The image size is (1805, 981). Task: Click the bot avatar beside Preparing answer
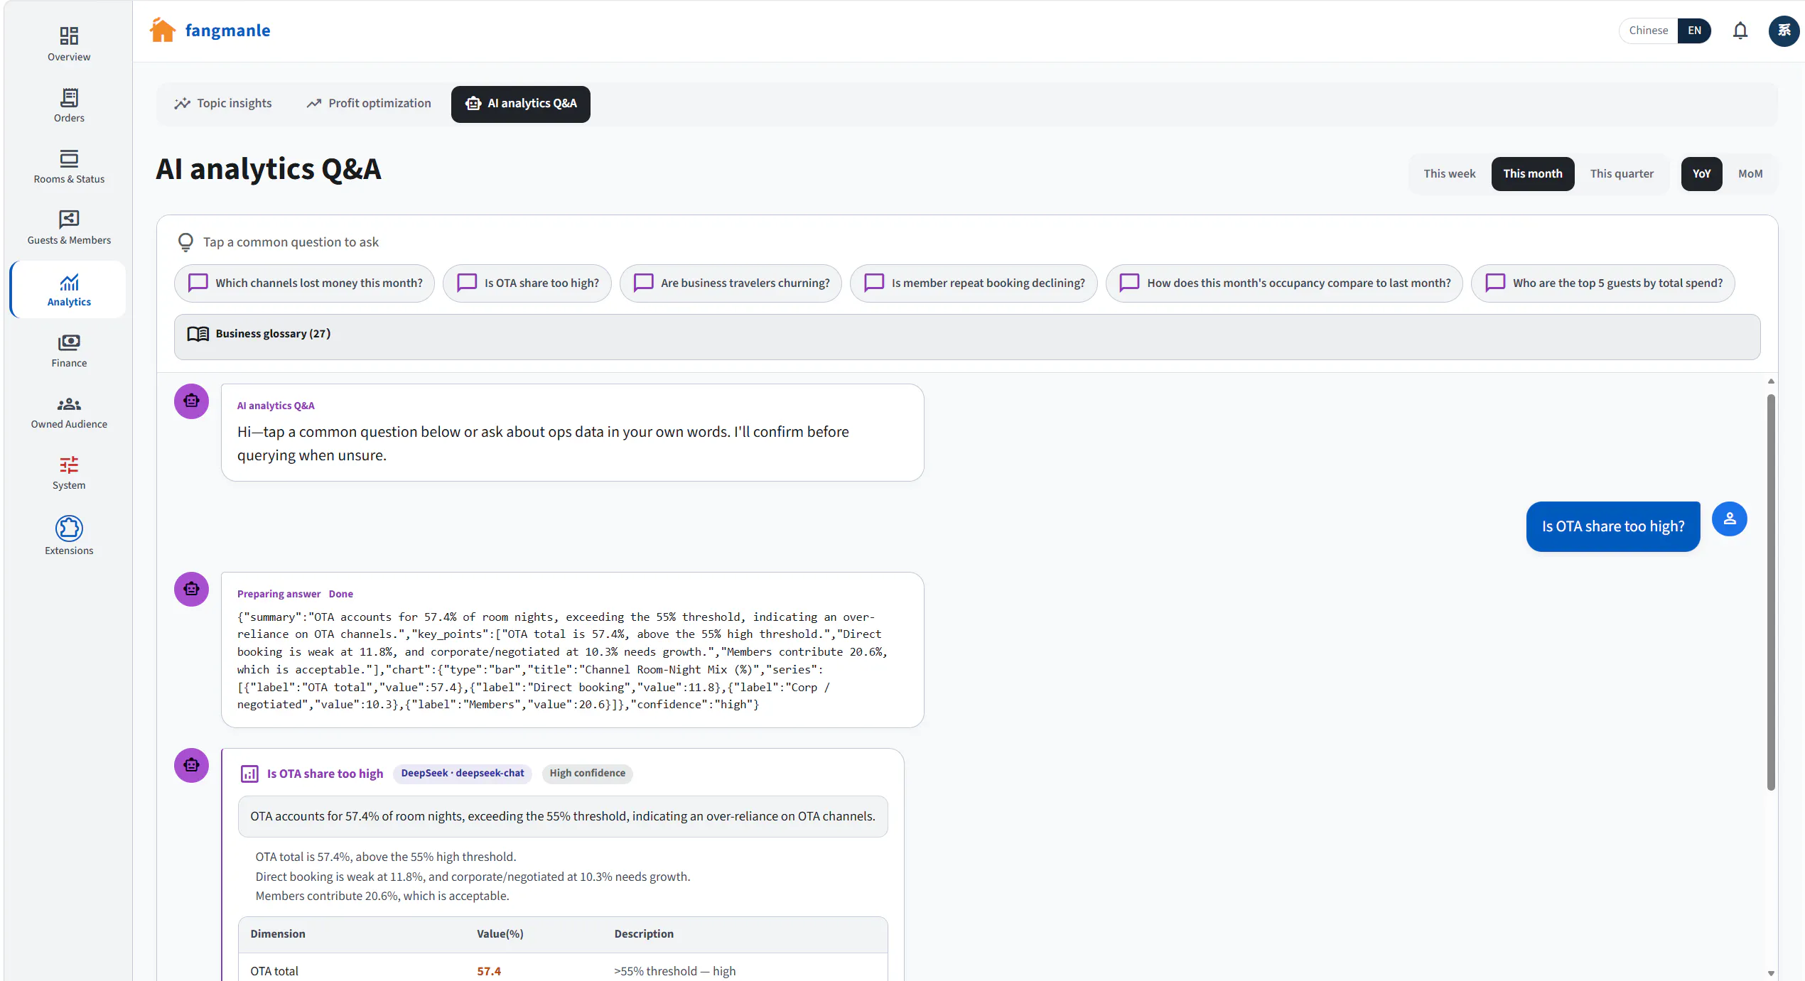tap(192, 589)
